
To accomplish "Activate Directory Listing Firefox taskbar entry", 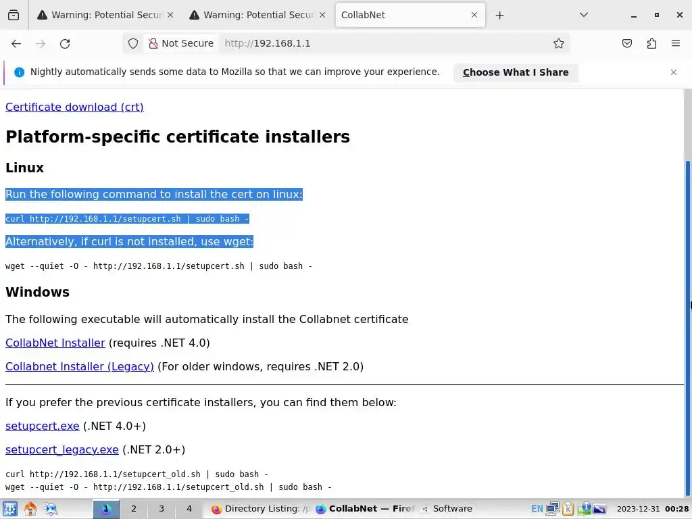I will click(x=260, y=509).
